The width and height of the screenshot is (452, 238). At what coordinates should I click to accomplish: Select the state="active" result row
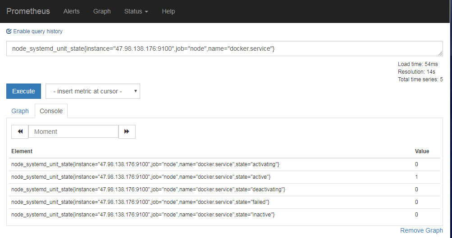pyautogui.click(x=141, y=177)
